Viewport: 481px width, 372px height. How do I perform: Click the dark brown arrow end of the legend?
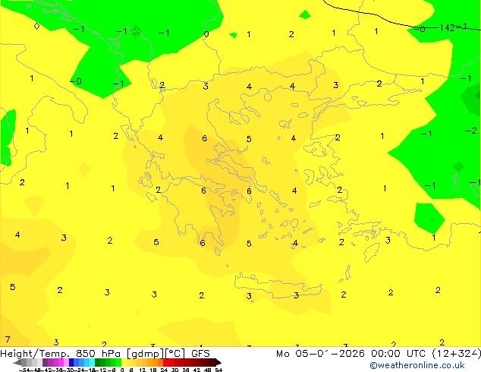pos(218,363)
